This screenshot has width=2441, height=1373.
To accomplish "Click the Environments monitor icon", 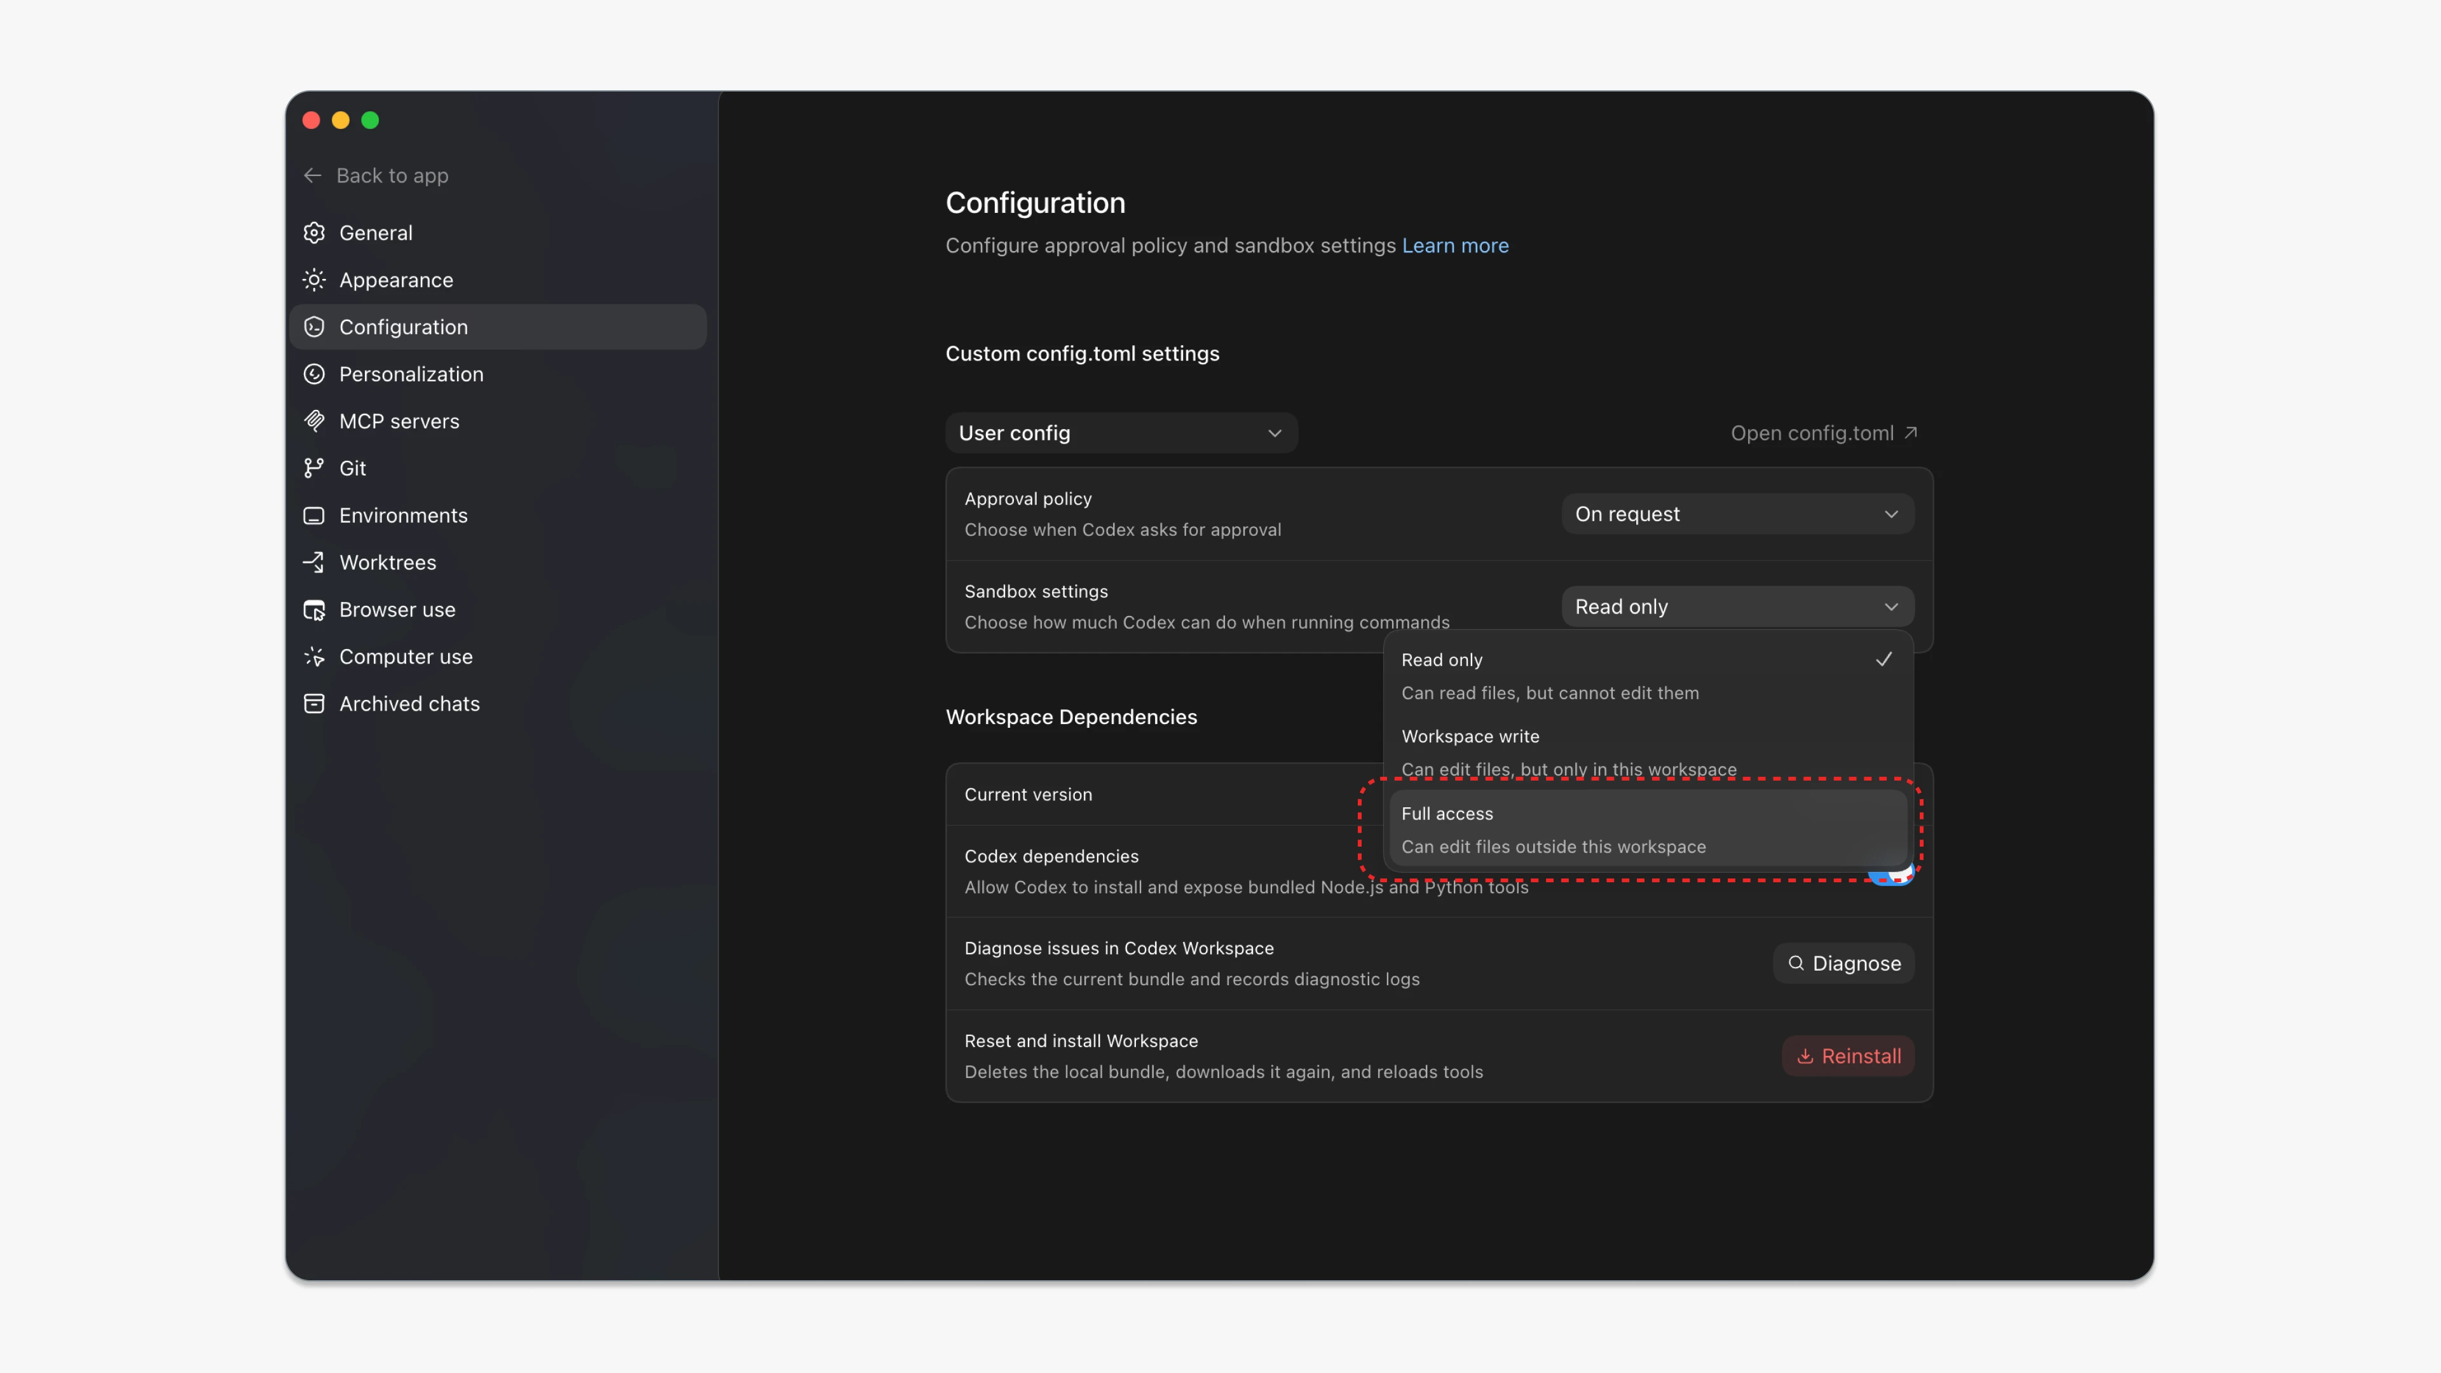I will pos(313,516).
